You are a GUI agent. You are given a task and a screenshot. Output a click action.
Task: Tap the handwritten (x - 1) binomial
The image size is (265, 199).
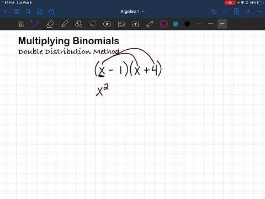click(x=112, y=69)
